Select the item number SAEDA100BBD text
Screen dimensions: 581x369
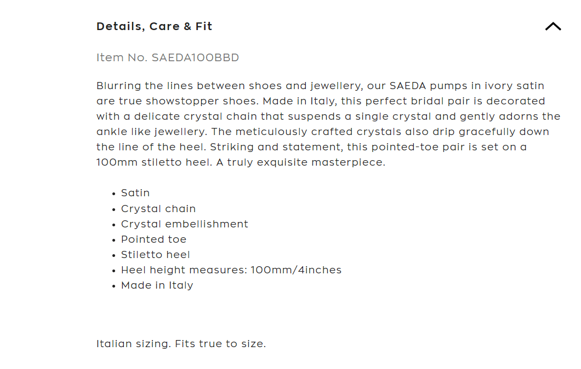168,57
